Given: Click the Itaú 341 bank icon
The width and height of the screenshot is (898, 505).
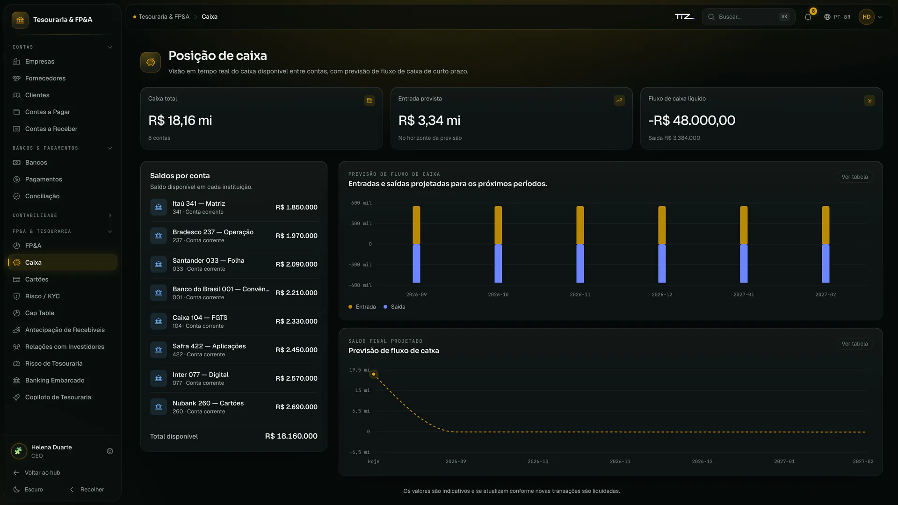Looking at the screenshot, I should click(159, 207).
